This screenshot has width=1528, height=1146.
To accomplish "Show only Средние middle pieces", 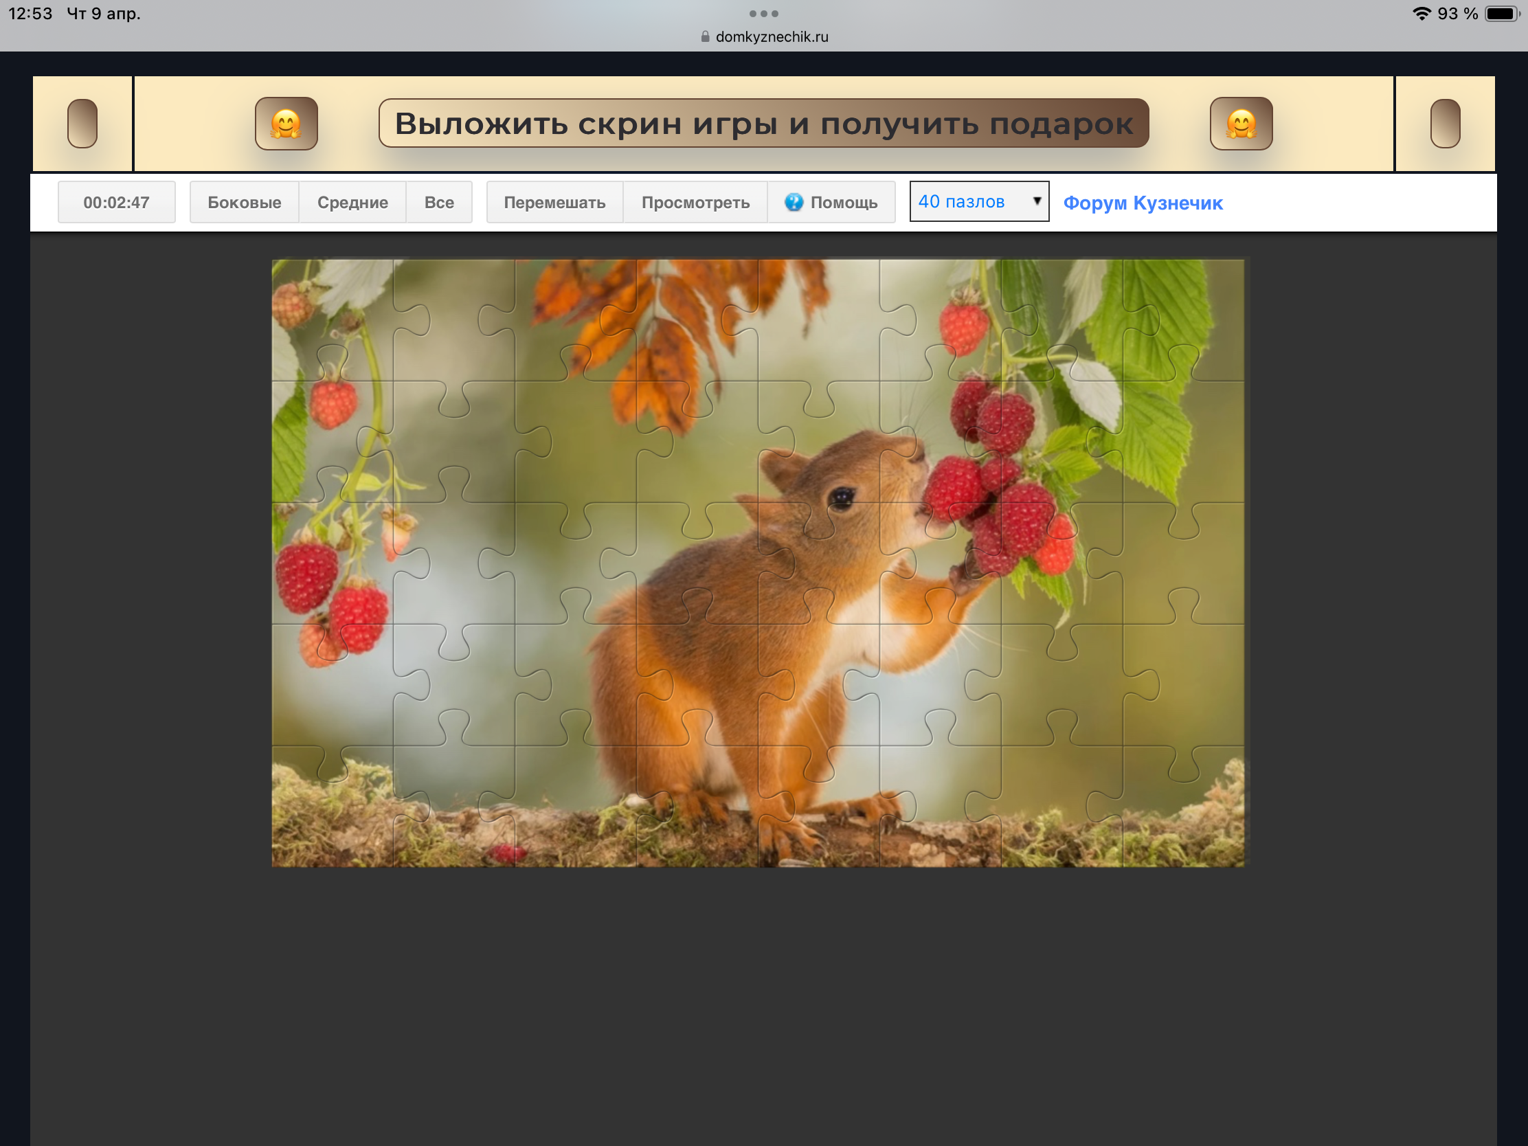I will click(352, 203).
